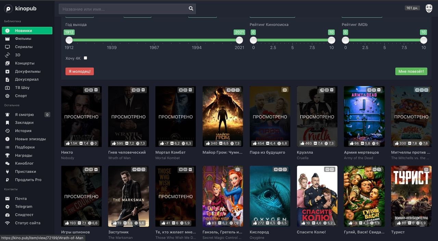Image resolution: width=438 pixels, height=241 pixels.
Task: Click the Я смотрю bell icon
Action: tap(7, 115)
